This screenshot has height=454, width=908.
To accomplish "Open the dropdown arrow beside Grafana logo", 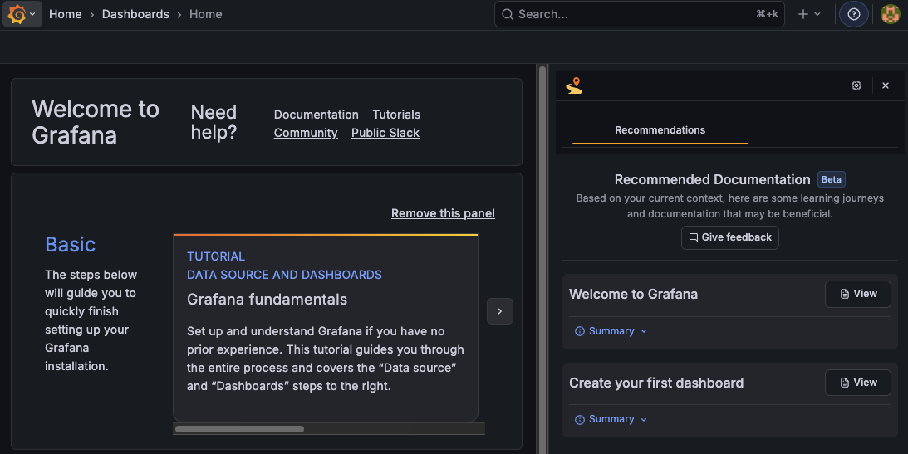I will click(32, 14).
